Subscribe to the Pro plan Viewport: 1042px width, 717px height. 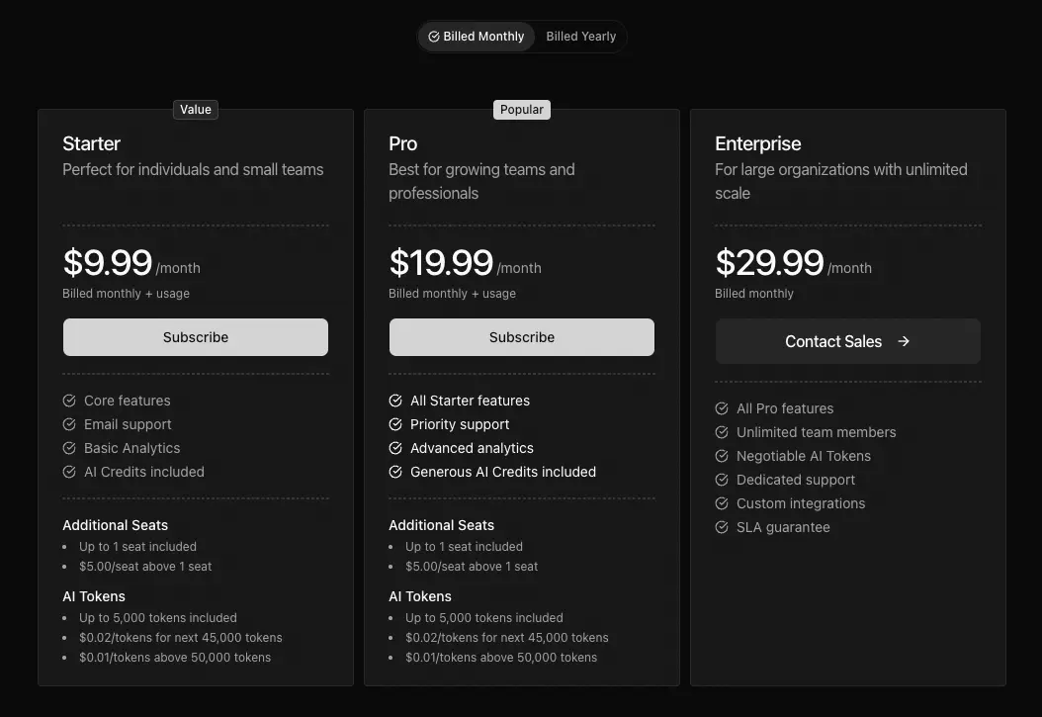coord(521,336)
